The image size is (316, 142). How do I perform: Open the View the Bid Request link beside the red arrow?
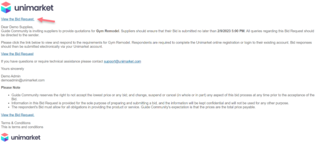pyautogui.click(x=18, y=19)
